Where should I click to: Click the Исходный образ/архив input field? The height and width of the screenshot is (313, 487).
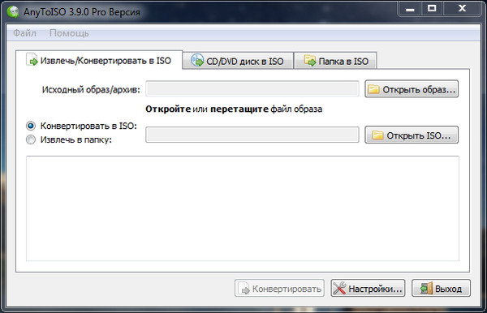tap(252, 89)
